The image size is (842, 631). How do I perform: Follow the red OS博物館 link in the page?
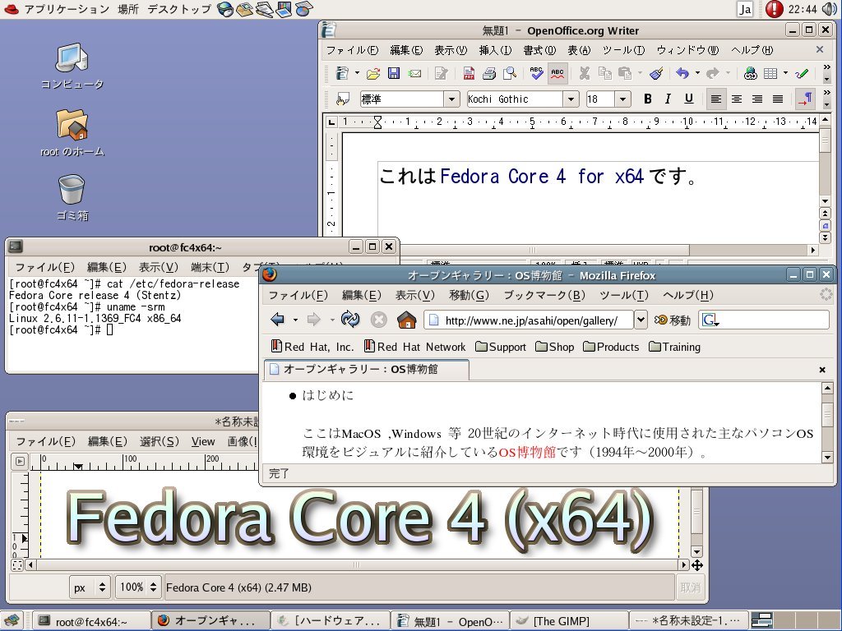pyautogui.click(x=527, y=452)
